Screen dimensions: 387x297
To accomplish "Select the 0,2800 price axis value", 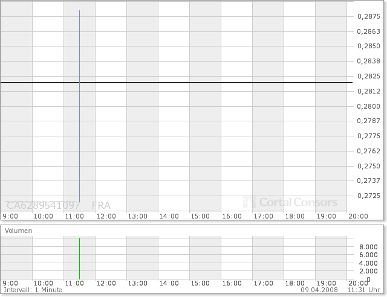I will [x=369, y=106].
